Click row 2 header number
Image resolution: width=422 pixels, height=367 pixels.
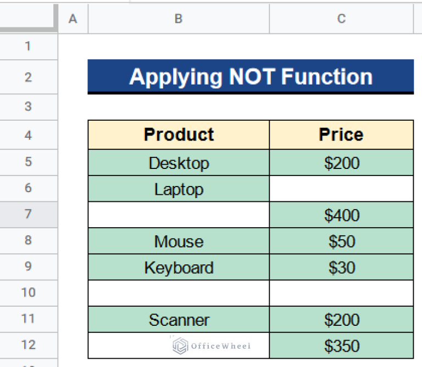(29, 77)
